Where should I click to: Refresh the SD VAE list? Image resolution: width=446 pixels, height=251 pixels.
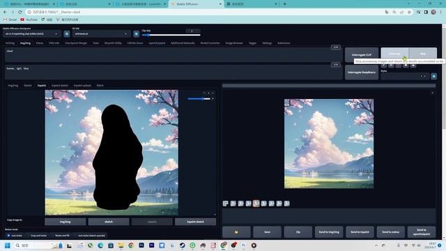tap(137, 34)
